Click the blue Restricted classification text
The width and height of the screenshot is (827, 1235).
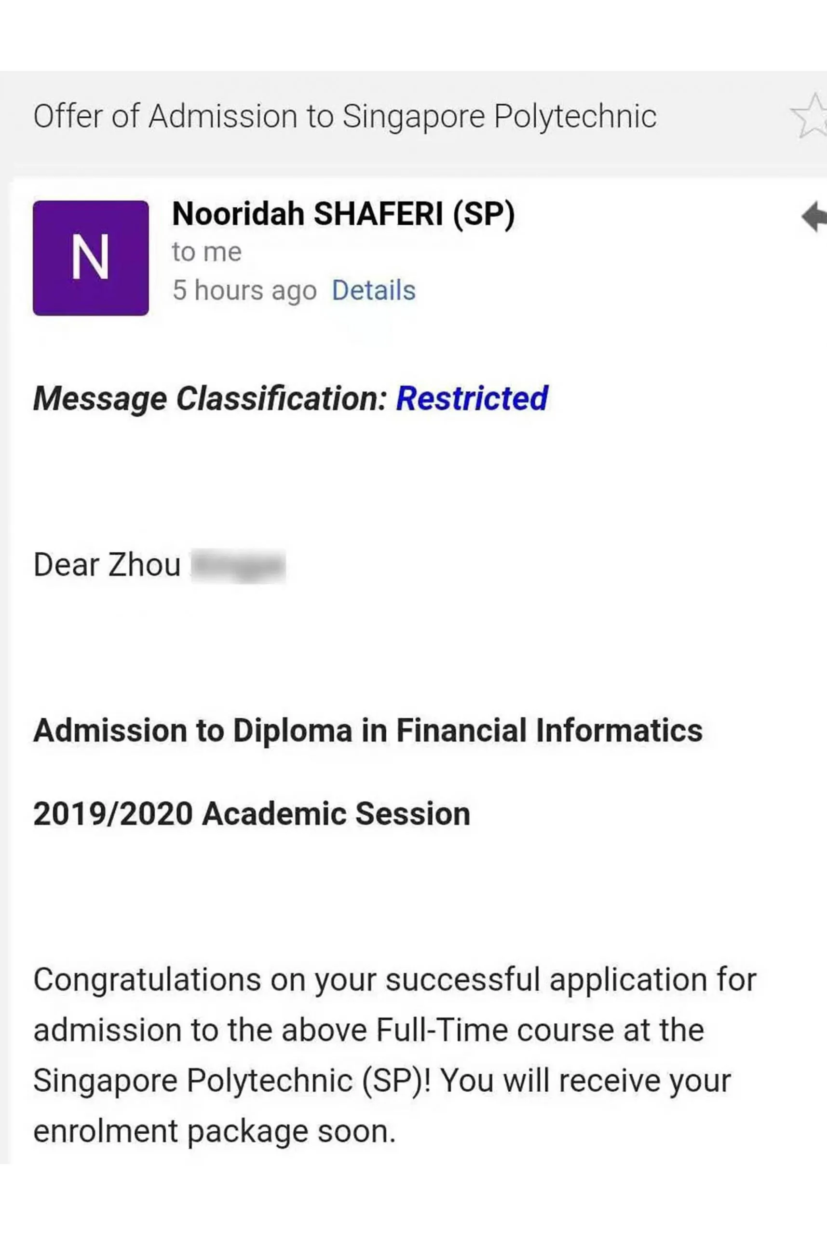[472, 398]
